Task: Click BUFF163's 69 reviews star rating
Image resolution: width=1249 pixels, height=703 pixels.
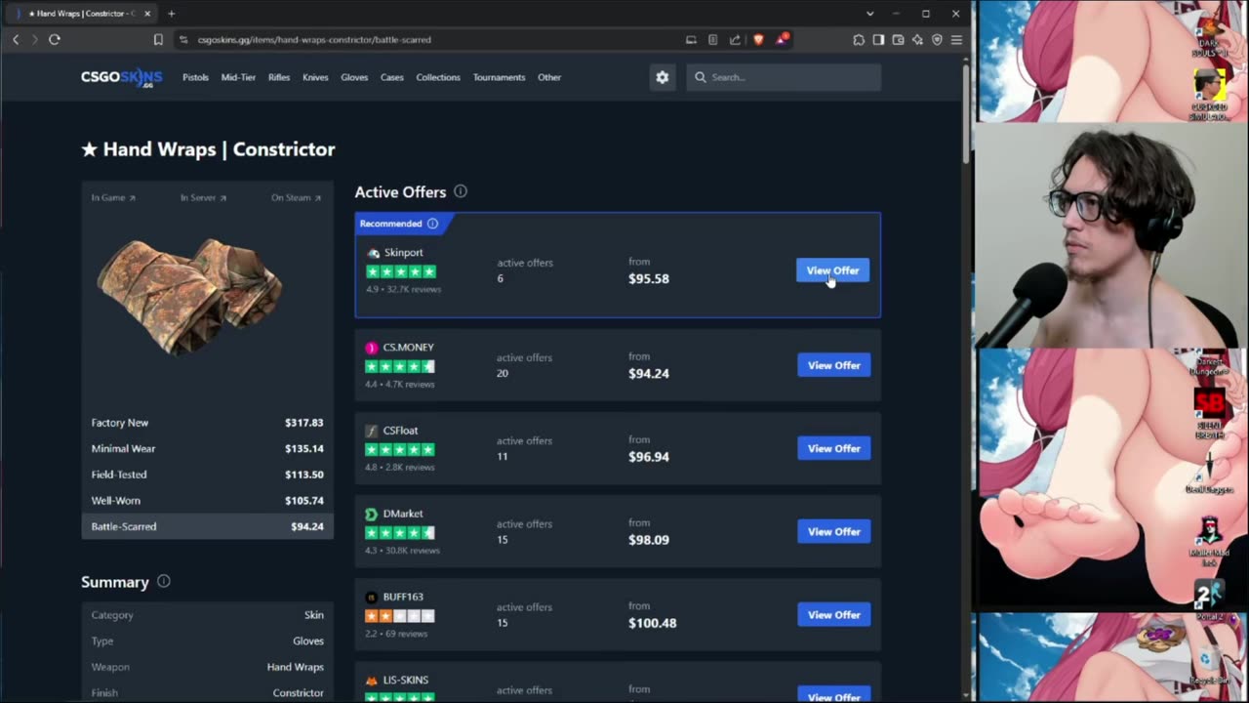Action: [x=400, y=616]
